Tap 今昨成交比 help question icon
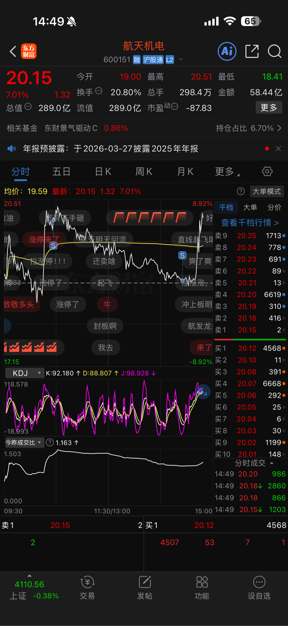The width and height of the screenshot is (288, 626). [x=49, y=443]
